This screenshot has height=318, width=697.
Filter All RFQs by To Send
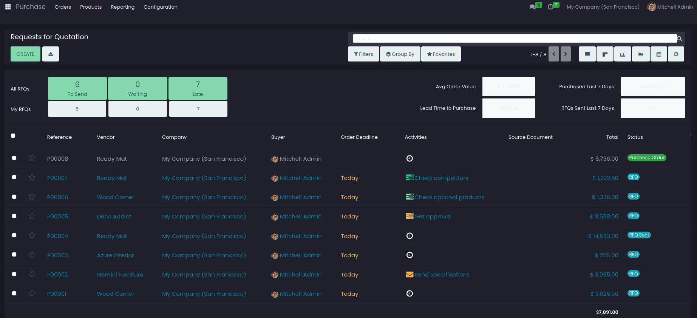pos(77,88)
